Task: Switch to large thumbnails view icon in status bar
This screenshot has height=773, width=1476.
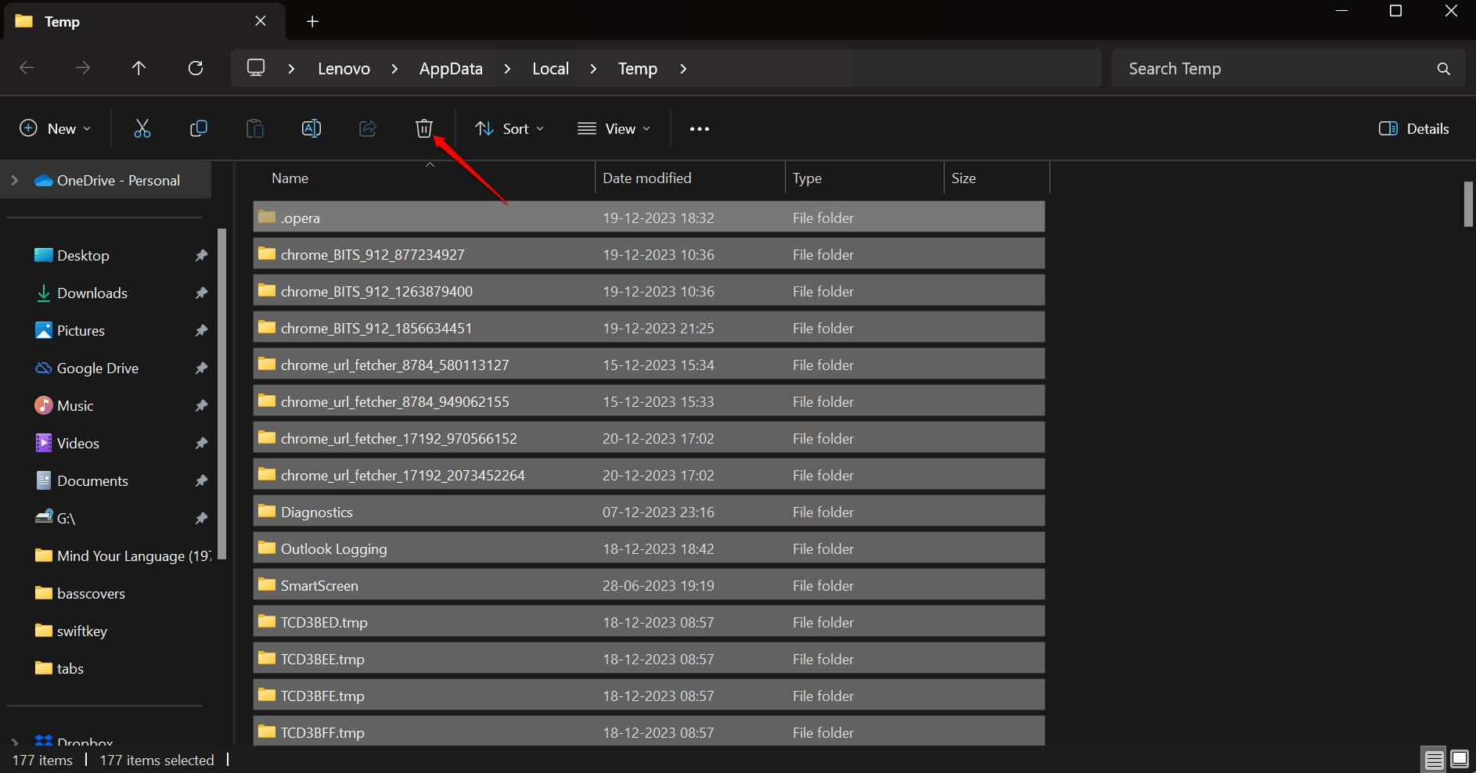Action: coord(1460,759)
